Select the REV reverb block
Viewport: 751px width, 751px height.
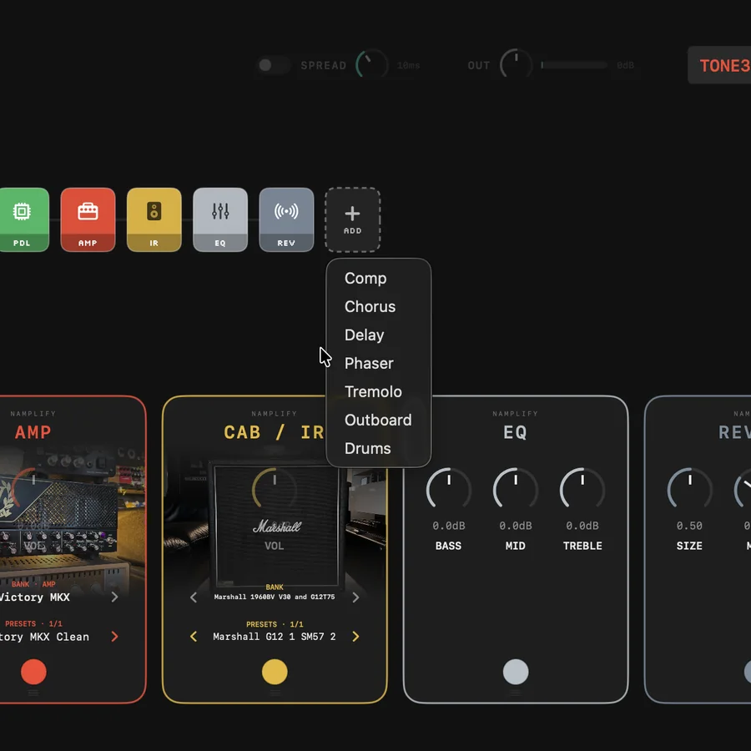[286, 219]
